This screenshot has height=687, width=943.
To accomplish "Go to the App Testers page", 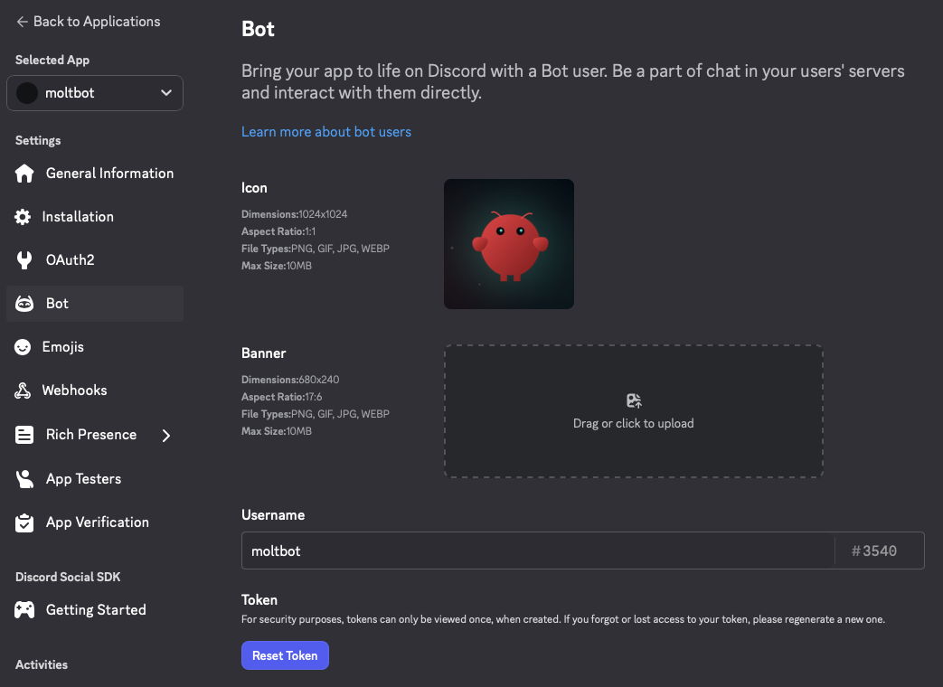I will pos(95,479).
